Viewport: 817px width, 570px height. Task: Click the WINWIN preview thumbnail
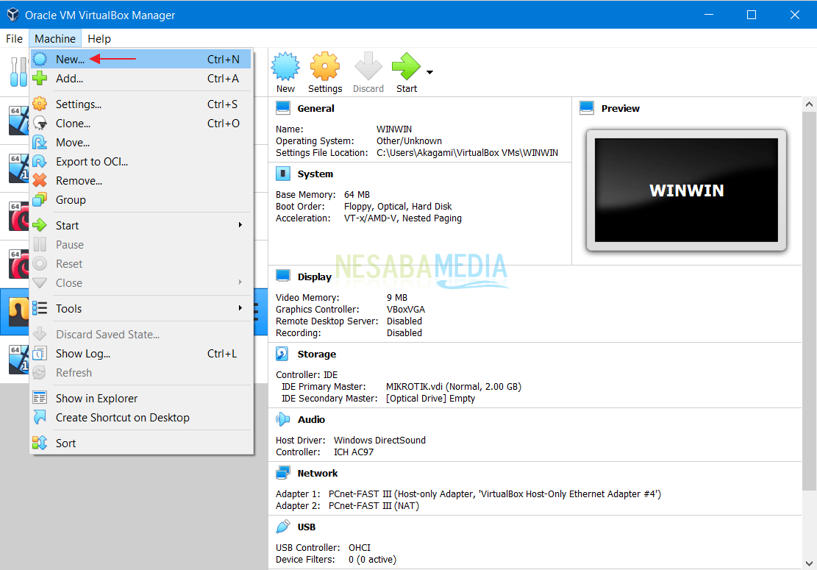[x=686, y=190]
